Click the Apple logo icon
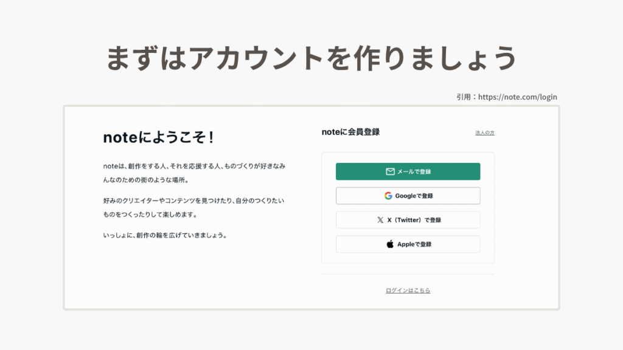 click(x=390, y=244)
